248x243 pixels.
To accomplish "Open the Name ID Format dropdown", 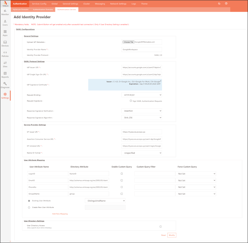I will pos(142,153).
